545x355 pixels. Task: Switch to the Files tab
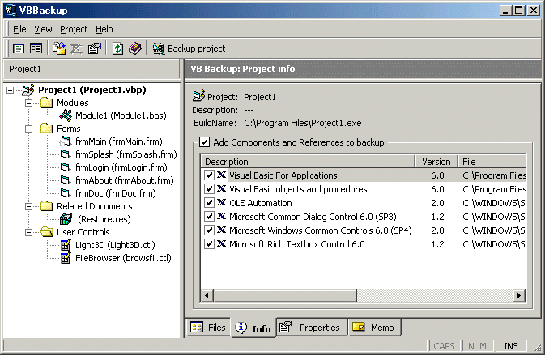pyautogui.click(x=208, y=328)
